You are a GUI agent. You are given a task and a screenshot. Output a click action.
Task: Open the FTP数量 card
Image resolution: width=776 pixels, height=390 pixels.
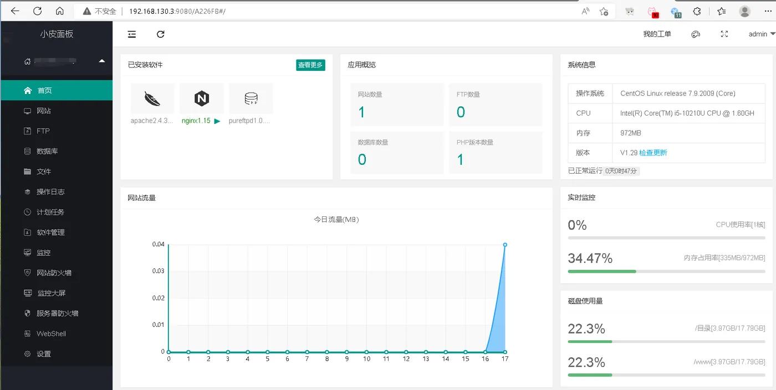[x=496, y=105]
